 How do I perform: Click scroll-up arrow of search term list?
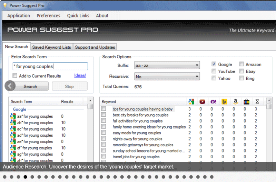click(90, 101)
